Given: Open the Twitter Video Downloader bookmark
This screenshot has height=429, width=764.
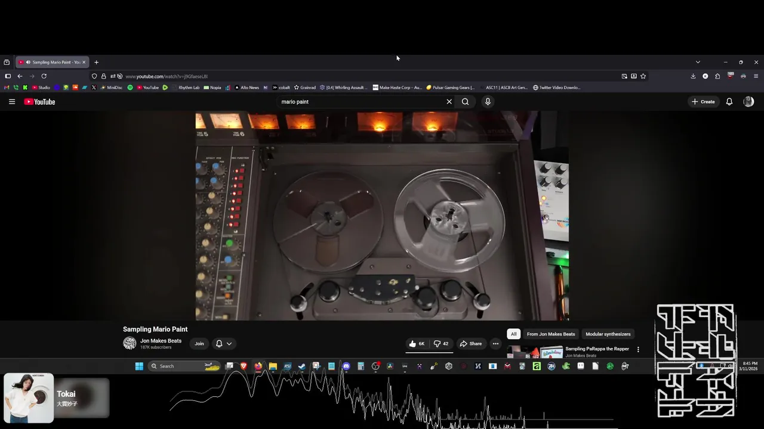Looking at the screenshot, I should (556, 88).
